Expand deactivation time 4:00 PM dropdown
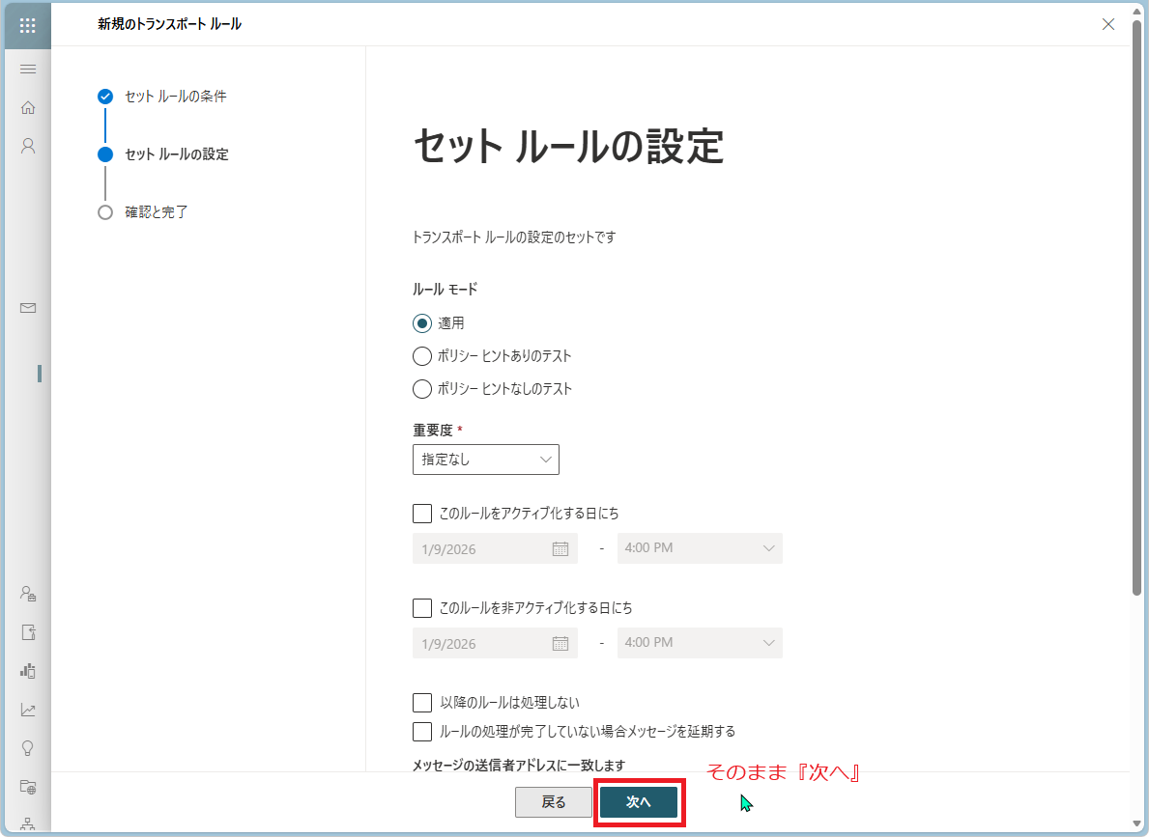Image resolution: width=1149 pixels, height=837 pixels. (700, 643)
